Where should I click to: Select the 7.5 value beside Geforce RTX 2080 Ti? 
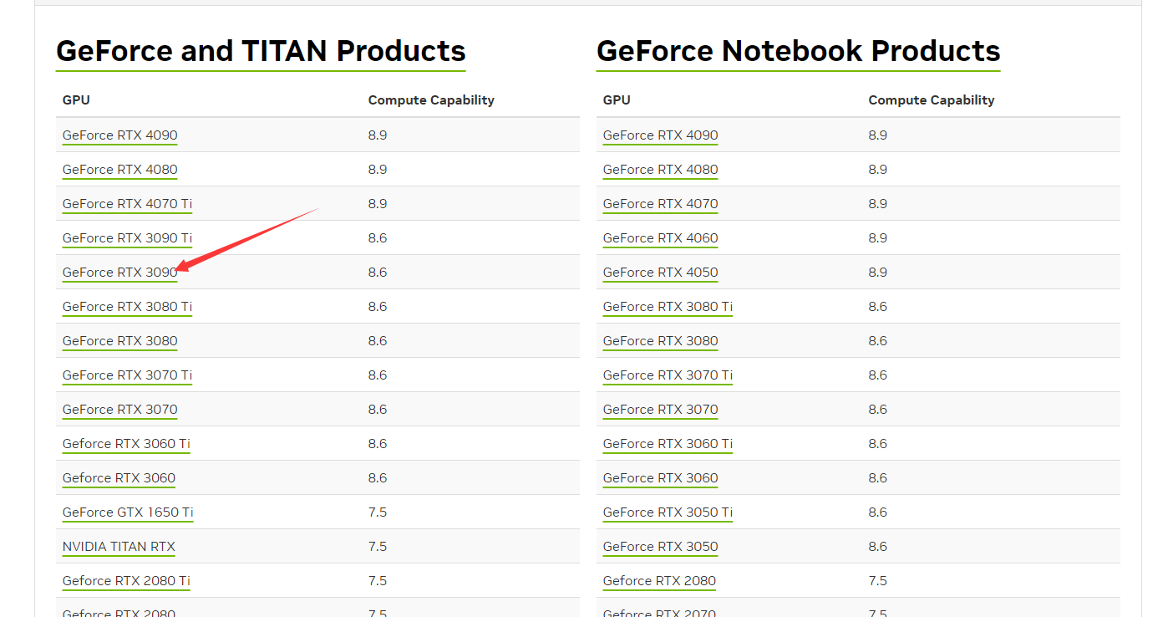[x=378, y=581]
